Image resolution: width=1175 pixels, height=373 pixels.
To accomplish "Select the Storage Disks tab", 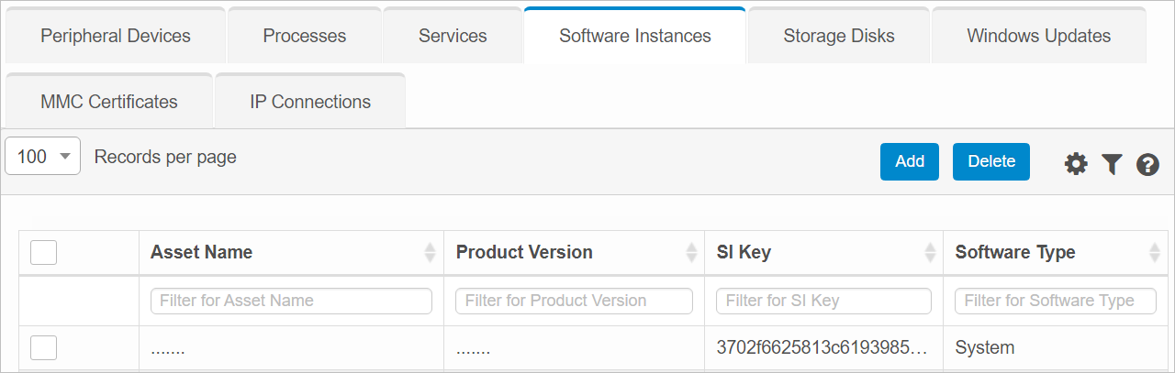I will [839, 37].
